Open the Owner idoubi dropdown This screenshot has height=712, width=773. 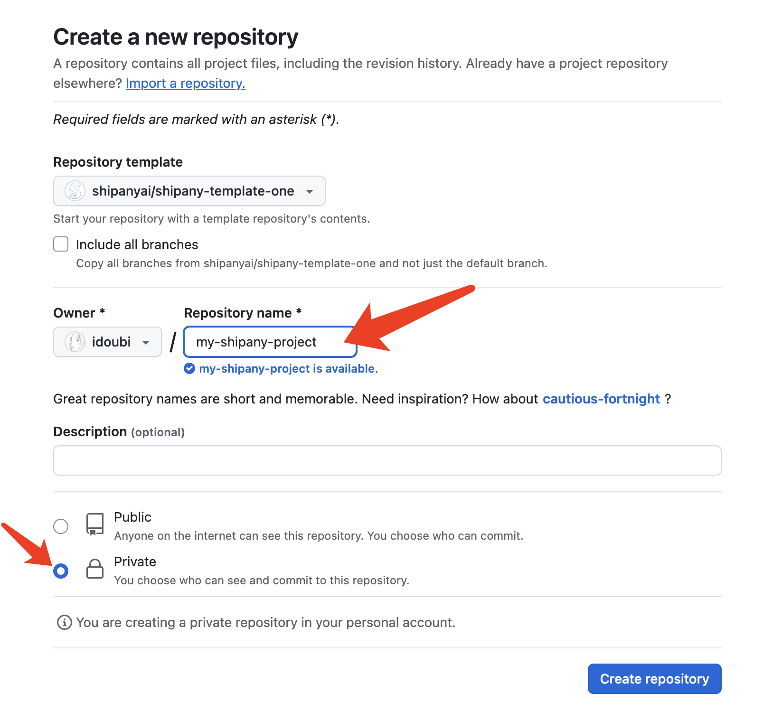[x=107, y=342]
